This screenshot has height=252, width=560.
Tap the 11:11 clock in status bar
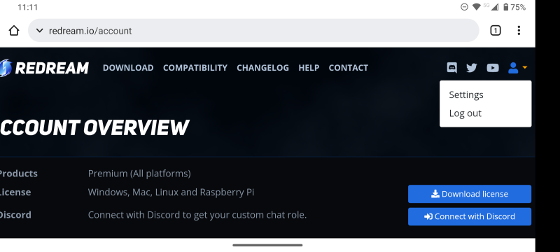coord(27,7)
